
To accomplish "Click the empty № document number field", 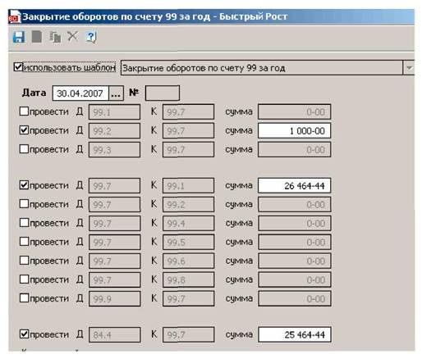I will click(163, 93).
